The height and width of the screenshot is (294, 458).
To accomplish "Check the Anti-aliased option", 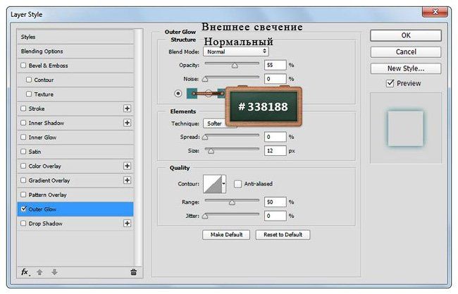I will (237, 184).
